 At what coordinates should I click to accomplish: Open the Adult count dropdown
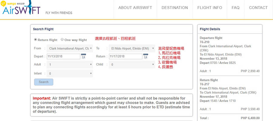tap(70, 64)
